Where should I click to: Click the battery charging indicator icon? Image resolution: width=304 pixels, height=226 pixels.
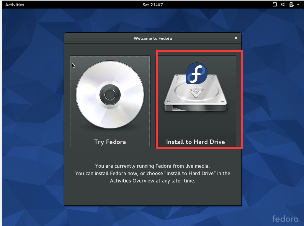pyautogui.click(x=291, y=4)
